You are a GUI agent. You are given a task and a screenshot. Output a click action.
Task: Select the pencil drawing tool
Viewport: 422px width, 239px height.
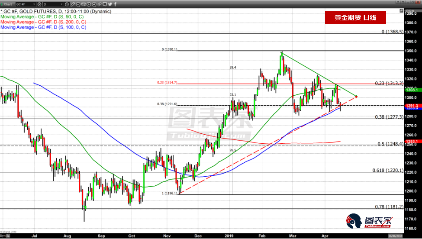(x=72, y=4)
